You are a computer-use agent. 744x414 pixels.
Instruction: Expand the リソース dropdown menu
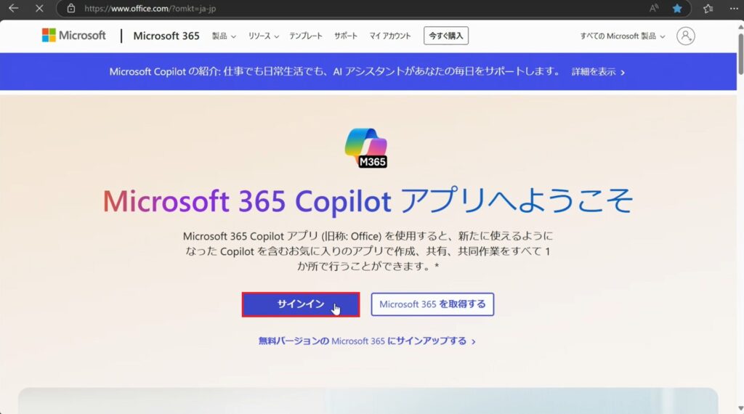[x=263, y=36]
